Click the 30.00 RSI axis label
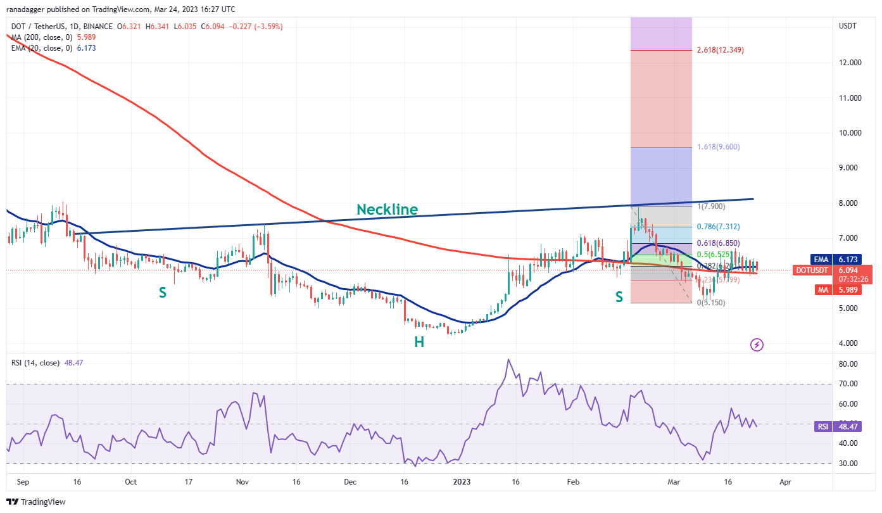 click(849, 464)
